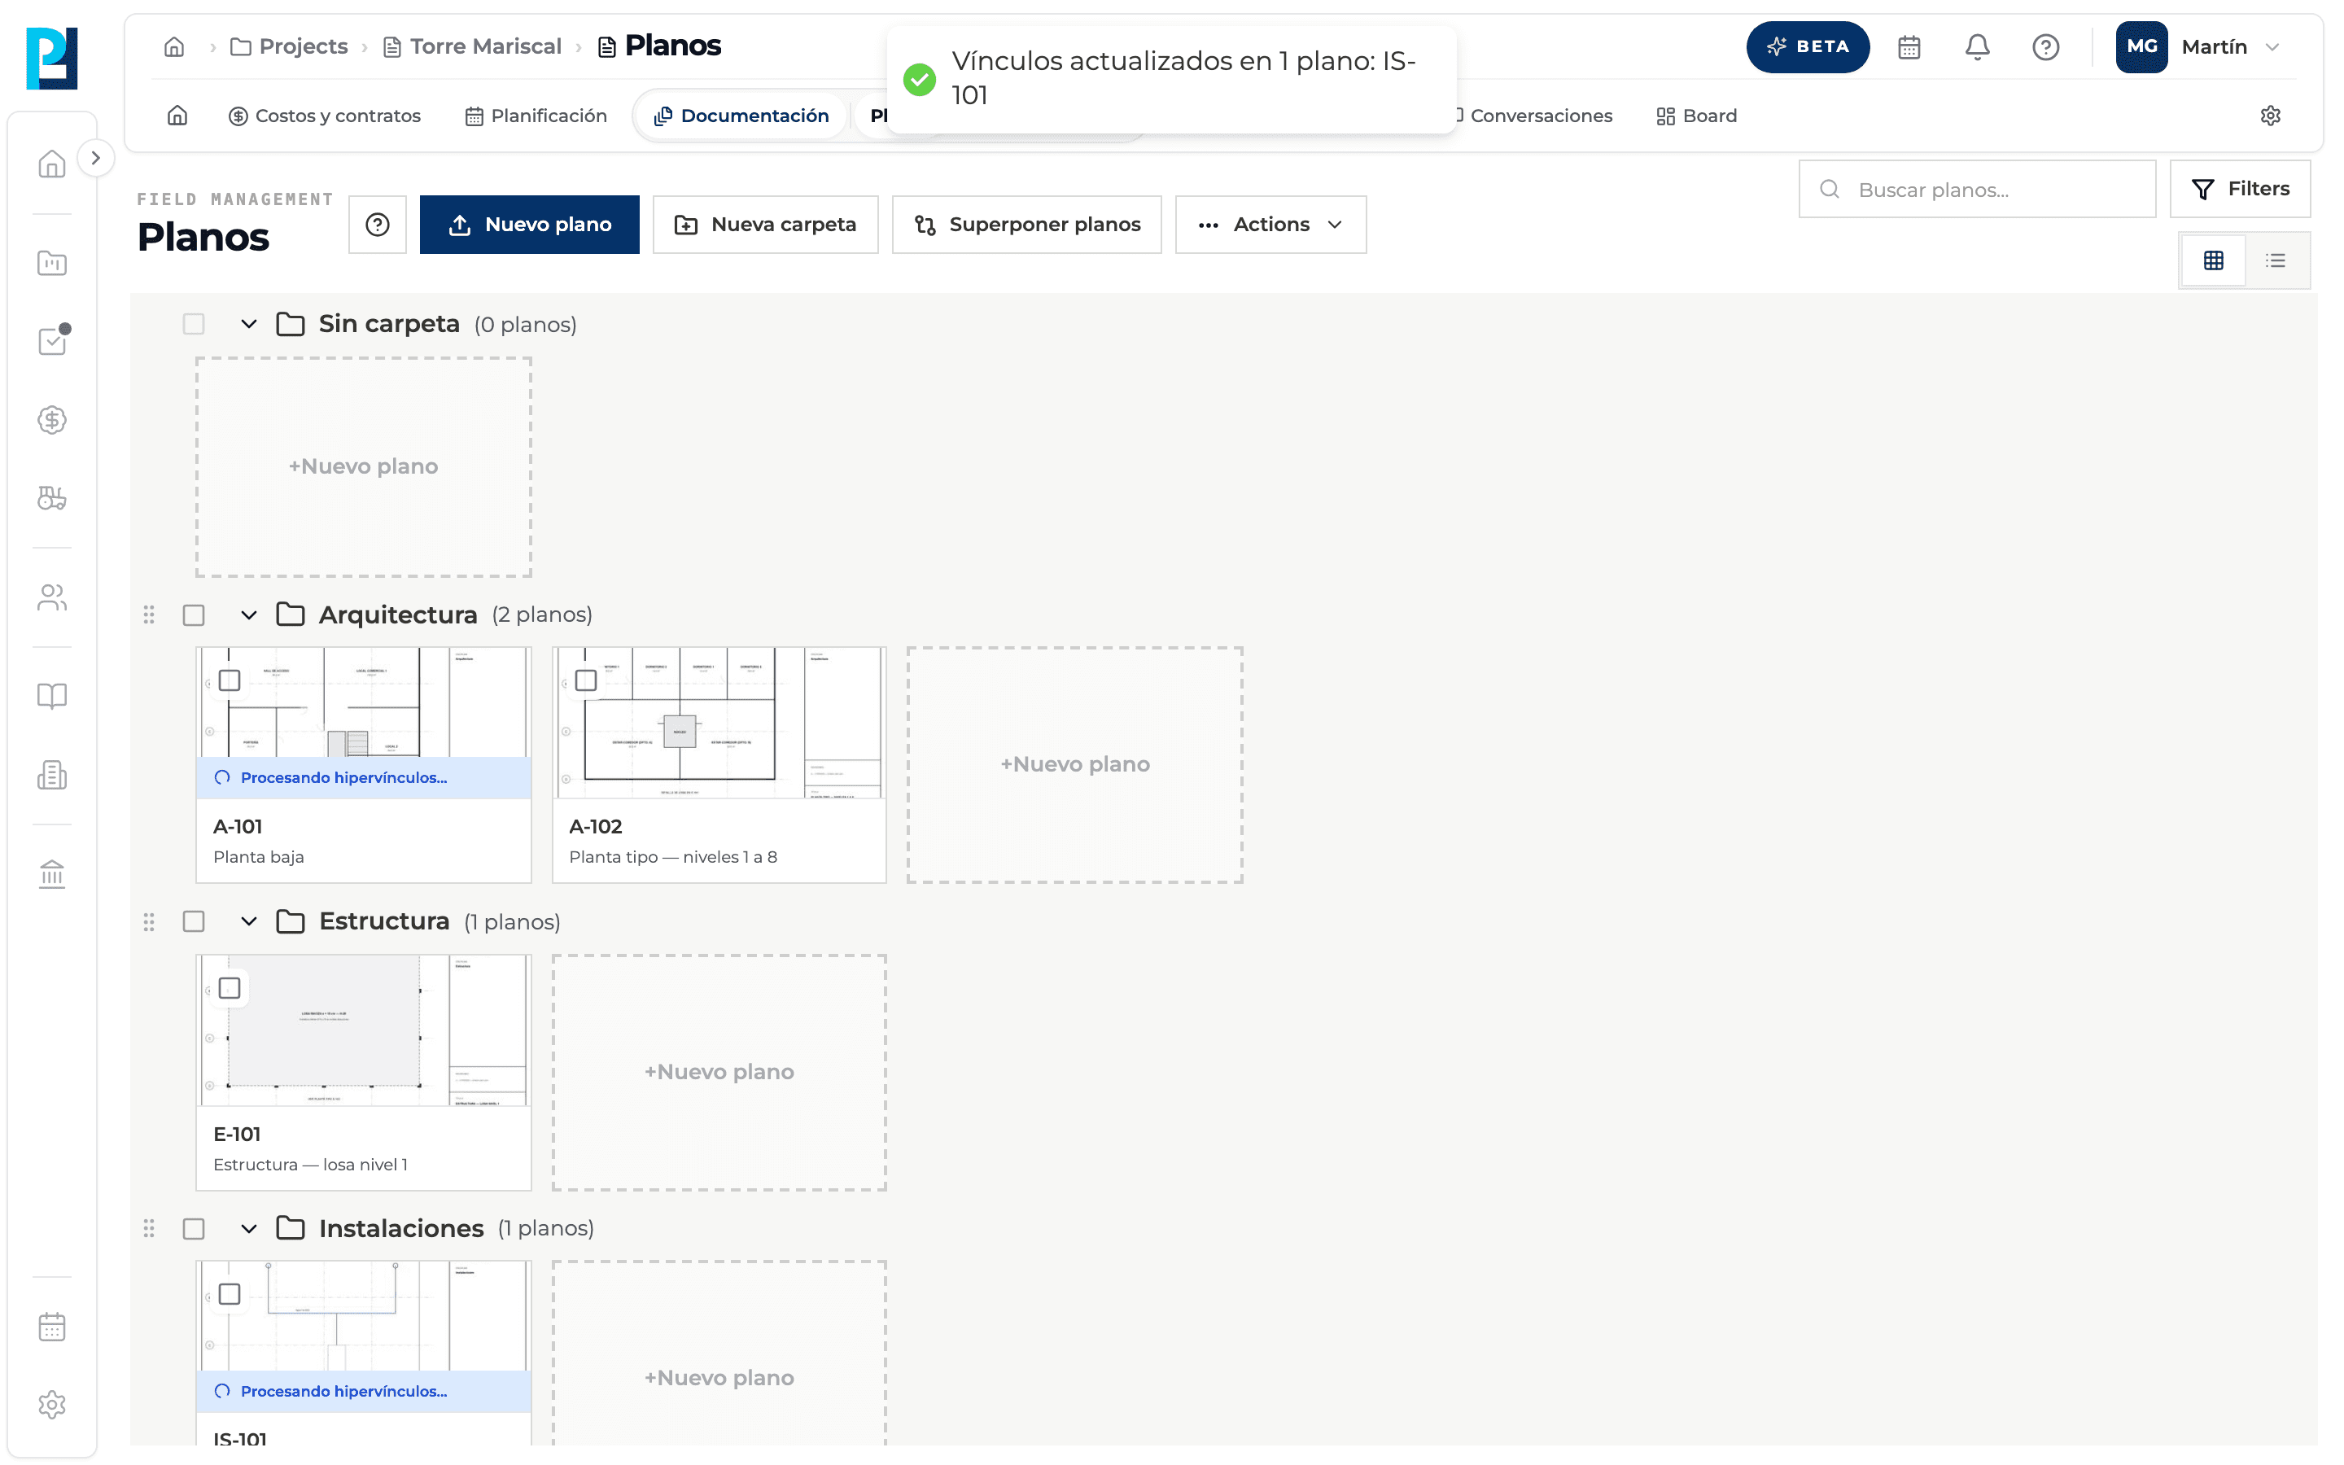Select the A-102 plan checkbox
The height and width of the screenshot is (1465, 2344).
586,680
